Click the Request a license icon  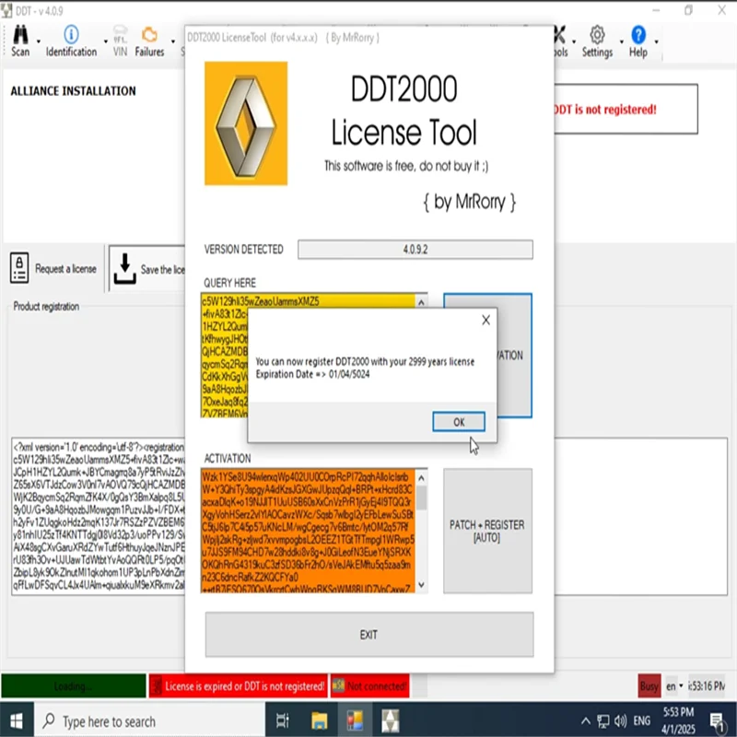(x=19, y=268)
